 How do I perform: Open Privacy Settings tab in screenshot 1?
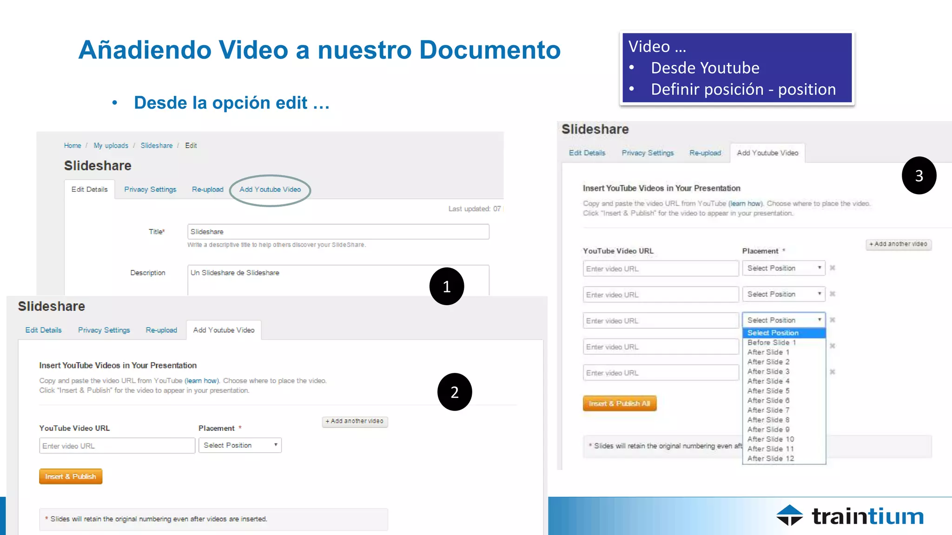(x=150, y=189)
